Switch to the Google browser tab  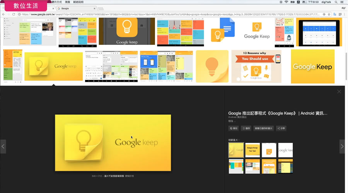click(x=73, y=8)
